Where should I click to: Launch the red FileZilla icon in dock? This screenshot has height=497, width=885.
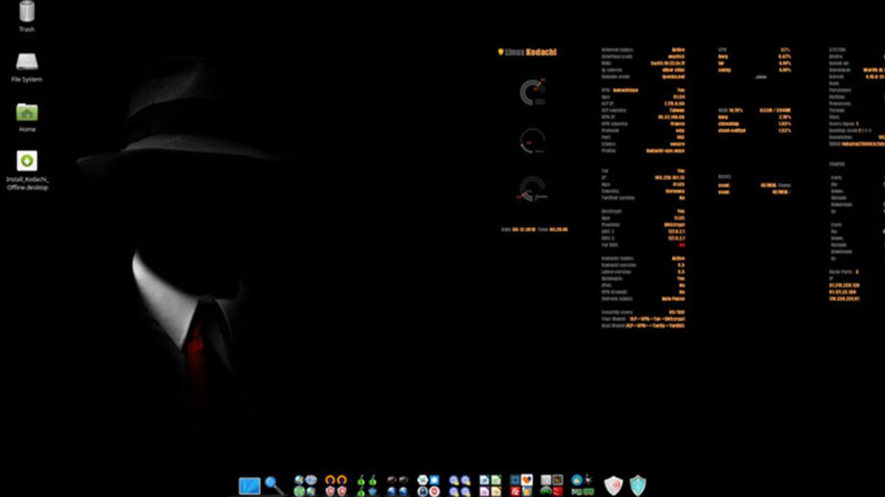[x=516, y=491]
